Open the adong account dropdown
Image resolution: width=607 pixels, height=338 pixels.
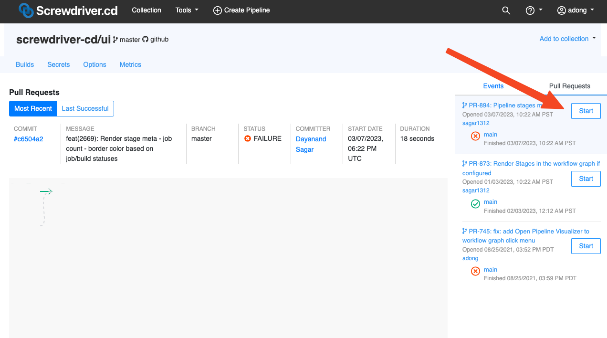point(576,10)
